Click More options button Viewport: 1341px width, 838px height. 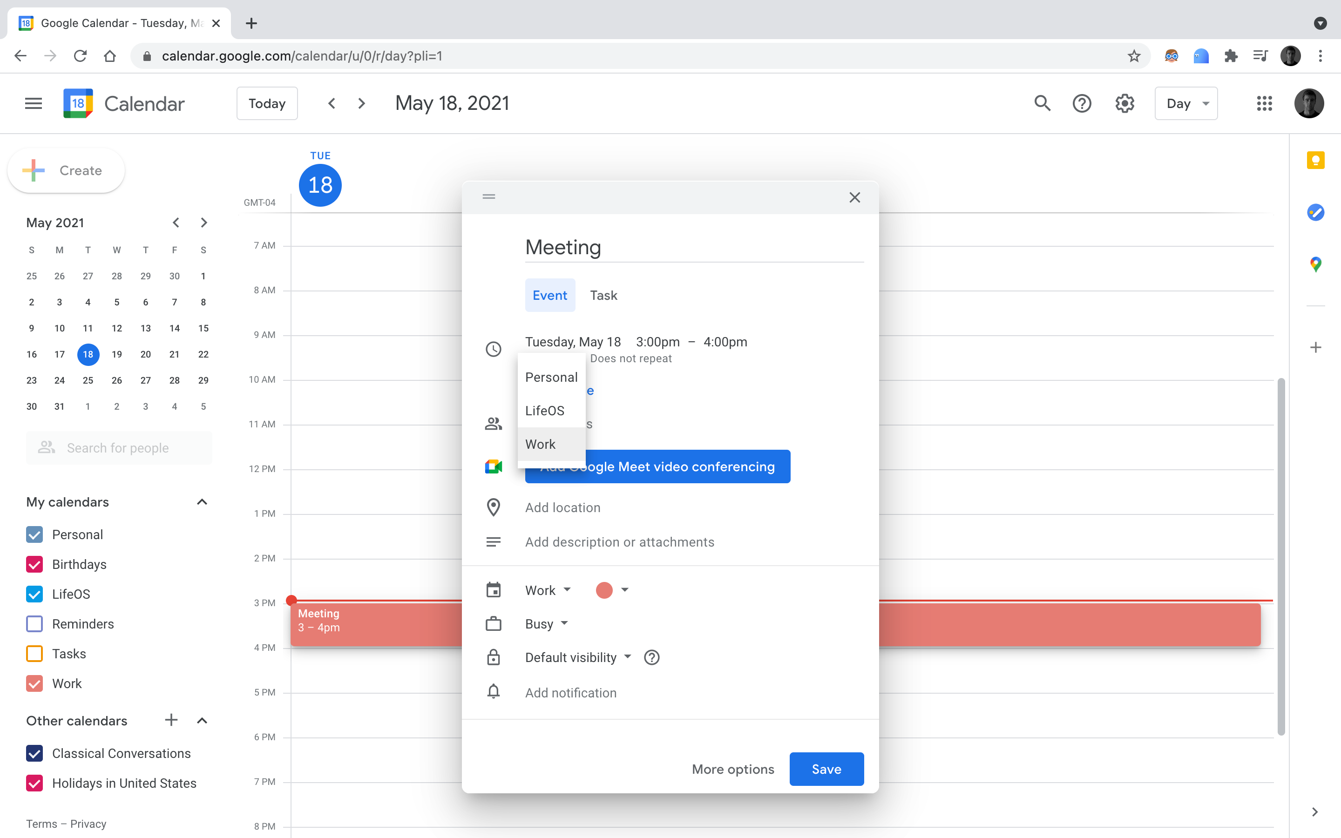click(x=732, y=769)
